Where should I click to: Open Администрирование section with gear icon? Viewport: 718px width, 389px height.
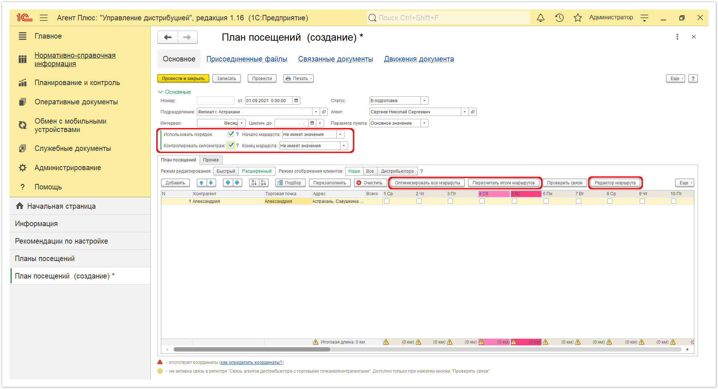coord(68,168)
